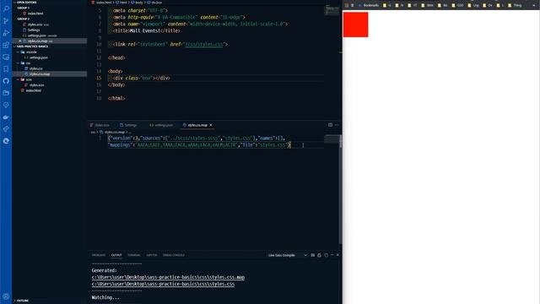
Task: Close the styles.css.map editor tab
Action: (x=211, y=125)
